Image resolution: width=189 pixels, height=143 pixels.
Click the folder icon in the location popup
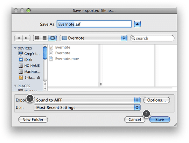(x=64, y=38)
